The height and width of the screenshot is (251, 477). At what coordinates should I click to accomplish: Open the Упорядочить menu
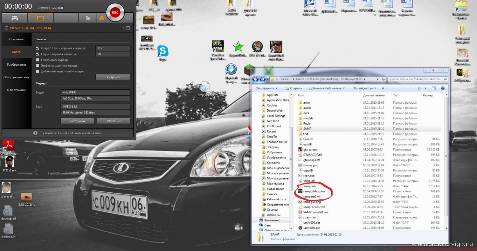[x=266, y=88]
